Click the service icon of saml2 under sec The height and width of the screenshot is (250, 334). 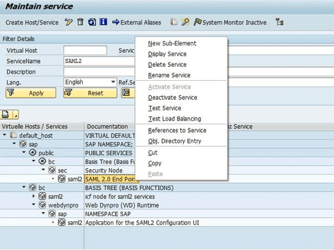point(61,179)
